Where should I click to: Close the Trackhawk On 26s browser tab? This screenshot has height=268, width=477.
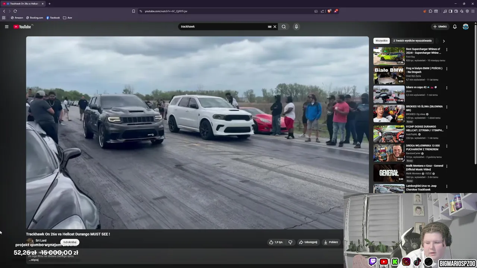[x=42, y=4]
